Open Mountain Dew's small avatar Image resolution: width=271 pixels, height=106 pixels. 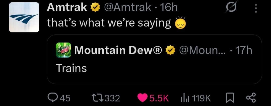click(63, 50)
